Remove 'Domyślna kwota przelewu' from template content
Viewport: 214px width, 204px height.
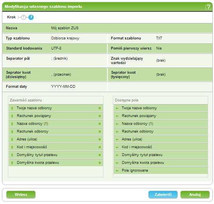point(100,163)
